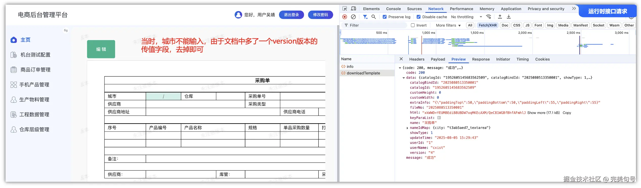The width and height of the screenshot is (641, 188).
Task: Close the request details panel
Action: pyautogui.click(x=401, y=59)
